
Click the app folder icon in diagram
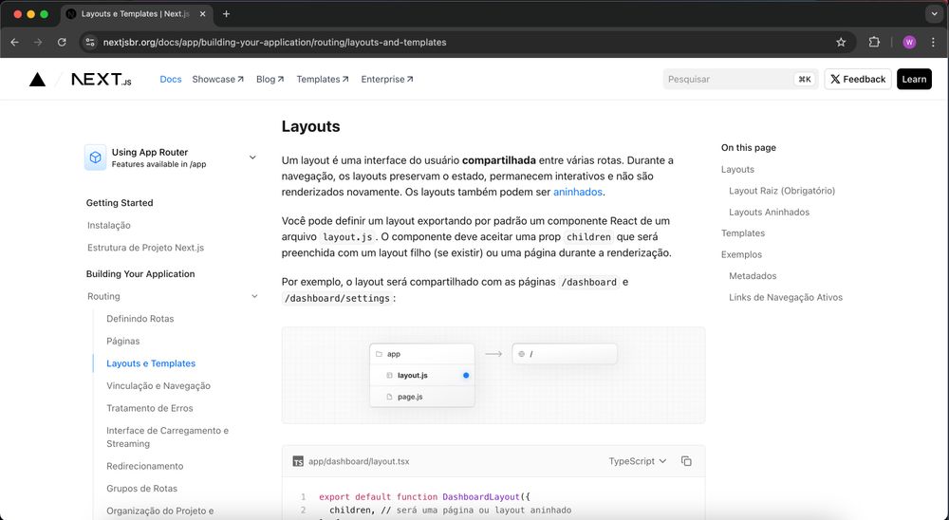click(379, 354)
